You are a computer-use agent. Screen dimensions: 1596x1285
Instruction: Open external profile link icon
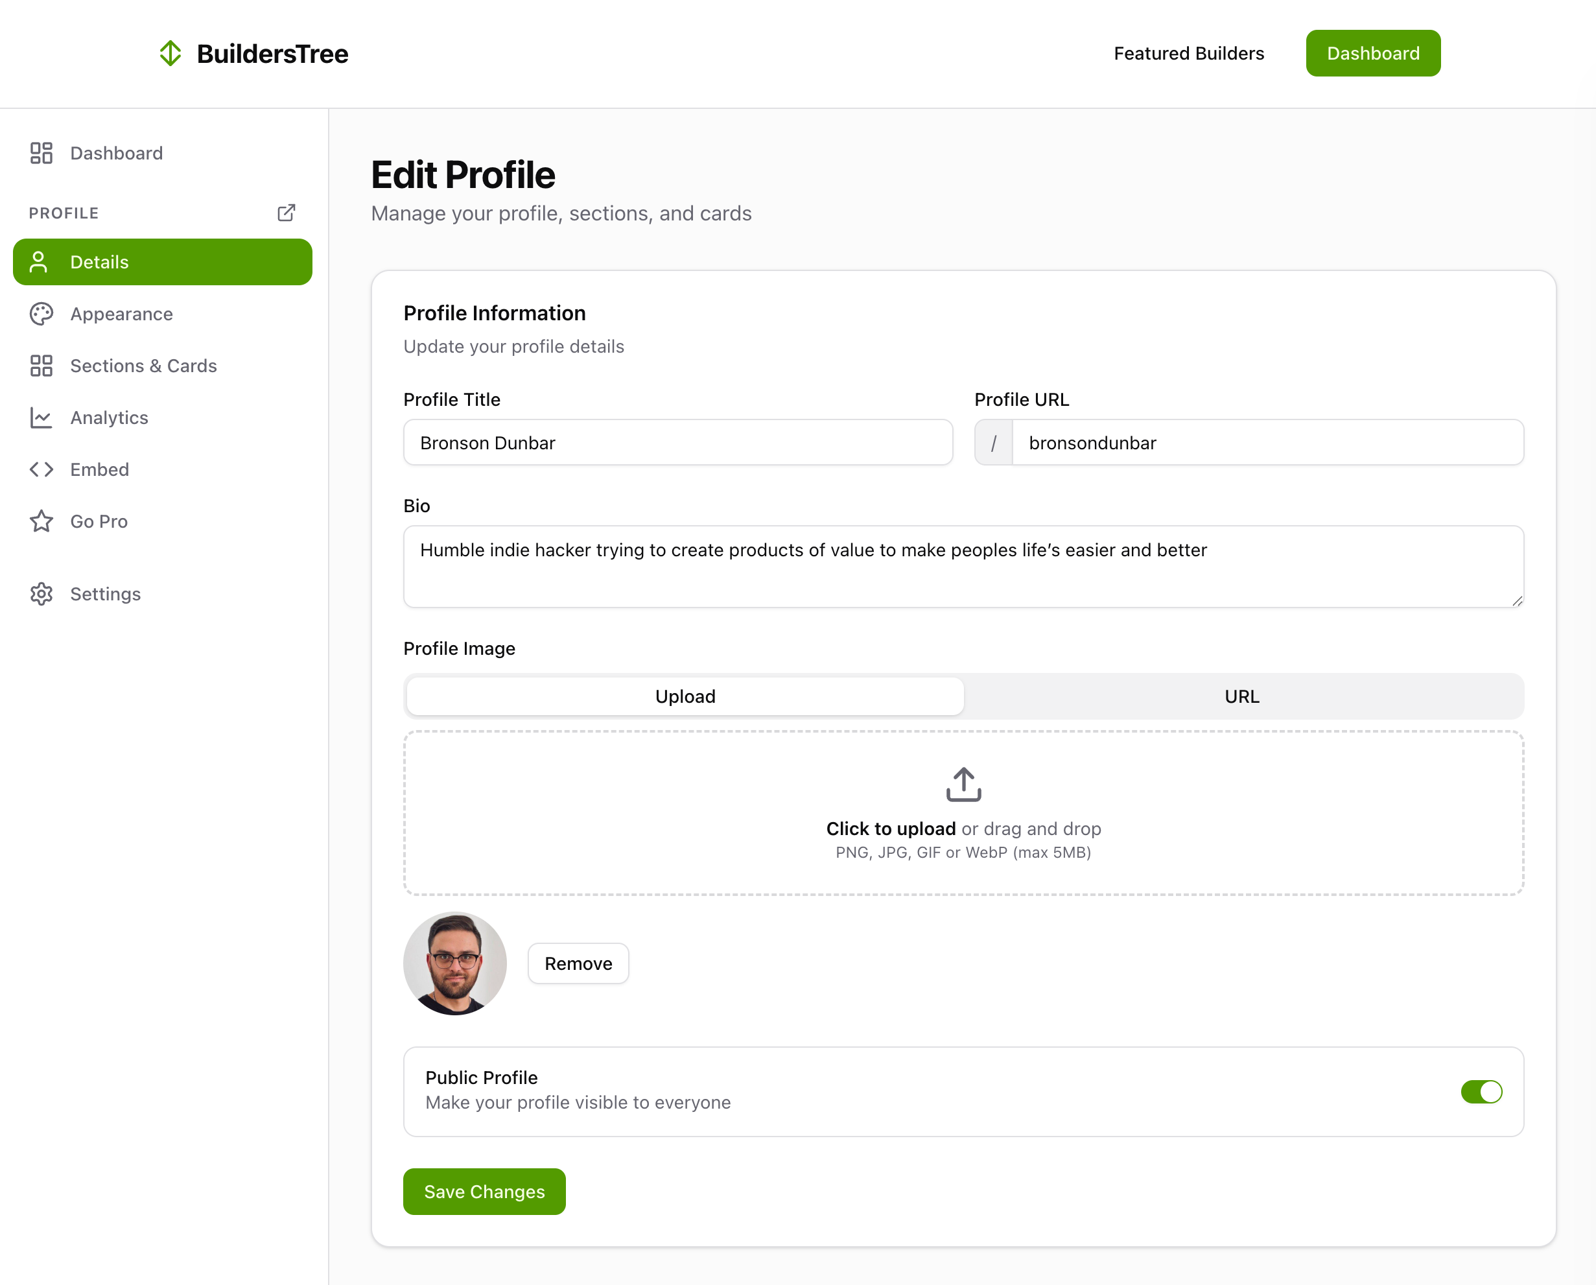[286, 213]
